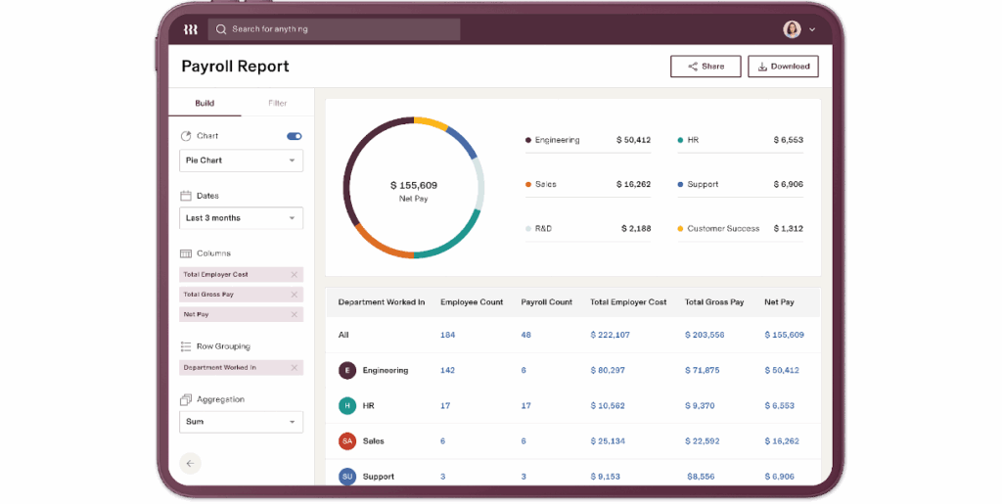This screenshot has height=504, width=1002.
Task: Switch to the Filter tab
Action: pos(278,103)
